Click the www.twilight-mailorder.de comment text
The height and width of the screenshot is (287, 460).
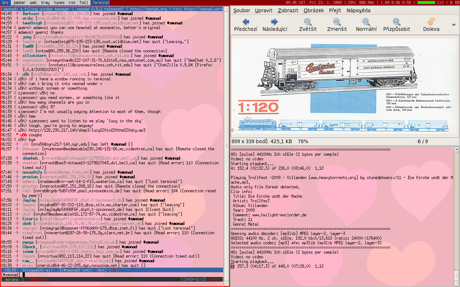point(279,215)
